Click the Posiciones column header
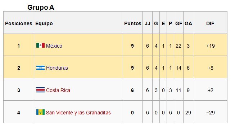This screenshot has height=131, width=235. click(19, 23)
